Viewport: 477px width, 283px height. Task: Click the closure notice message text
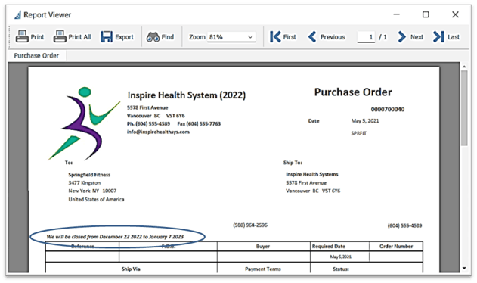pyautogui.click(x=115, y=237)
